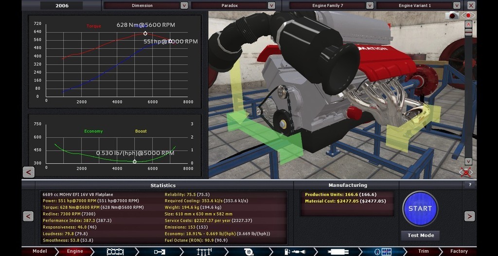Open the testing statistics tab icon

pos(382,252)
